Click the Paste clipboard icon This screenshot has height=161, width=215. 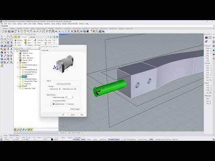point(25,31)
